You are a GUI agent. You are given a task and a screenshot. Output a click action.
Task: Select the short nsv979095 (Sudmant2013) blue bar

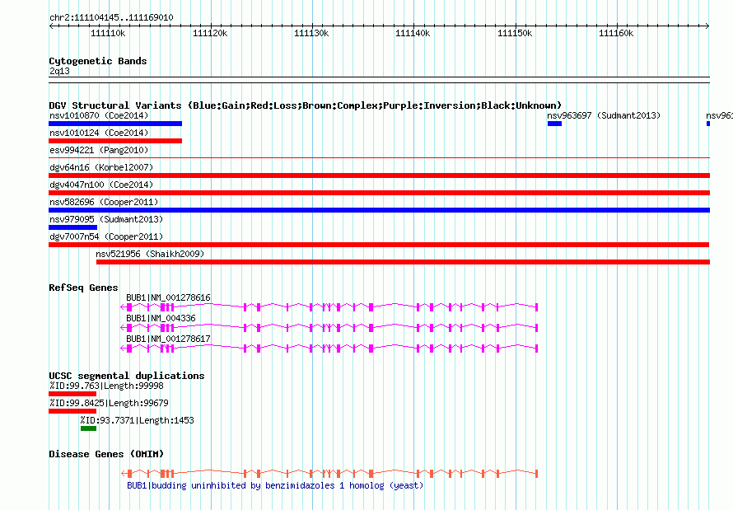73,227
